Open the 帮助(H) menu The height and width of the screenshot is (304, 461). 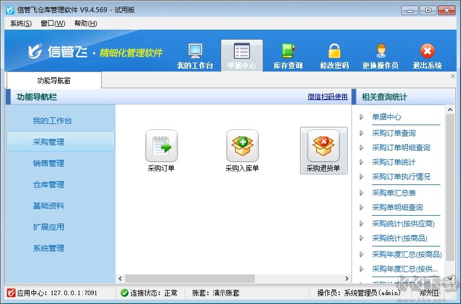85,23
